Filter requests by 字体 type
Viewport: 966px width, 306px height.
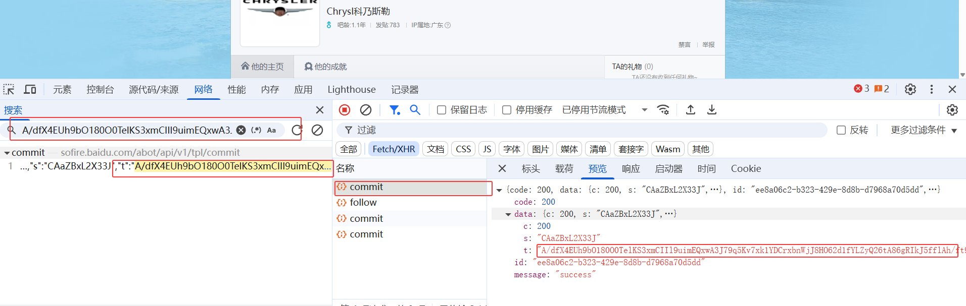pyautogui.click(x=512, y=149)
